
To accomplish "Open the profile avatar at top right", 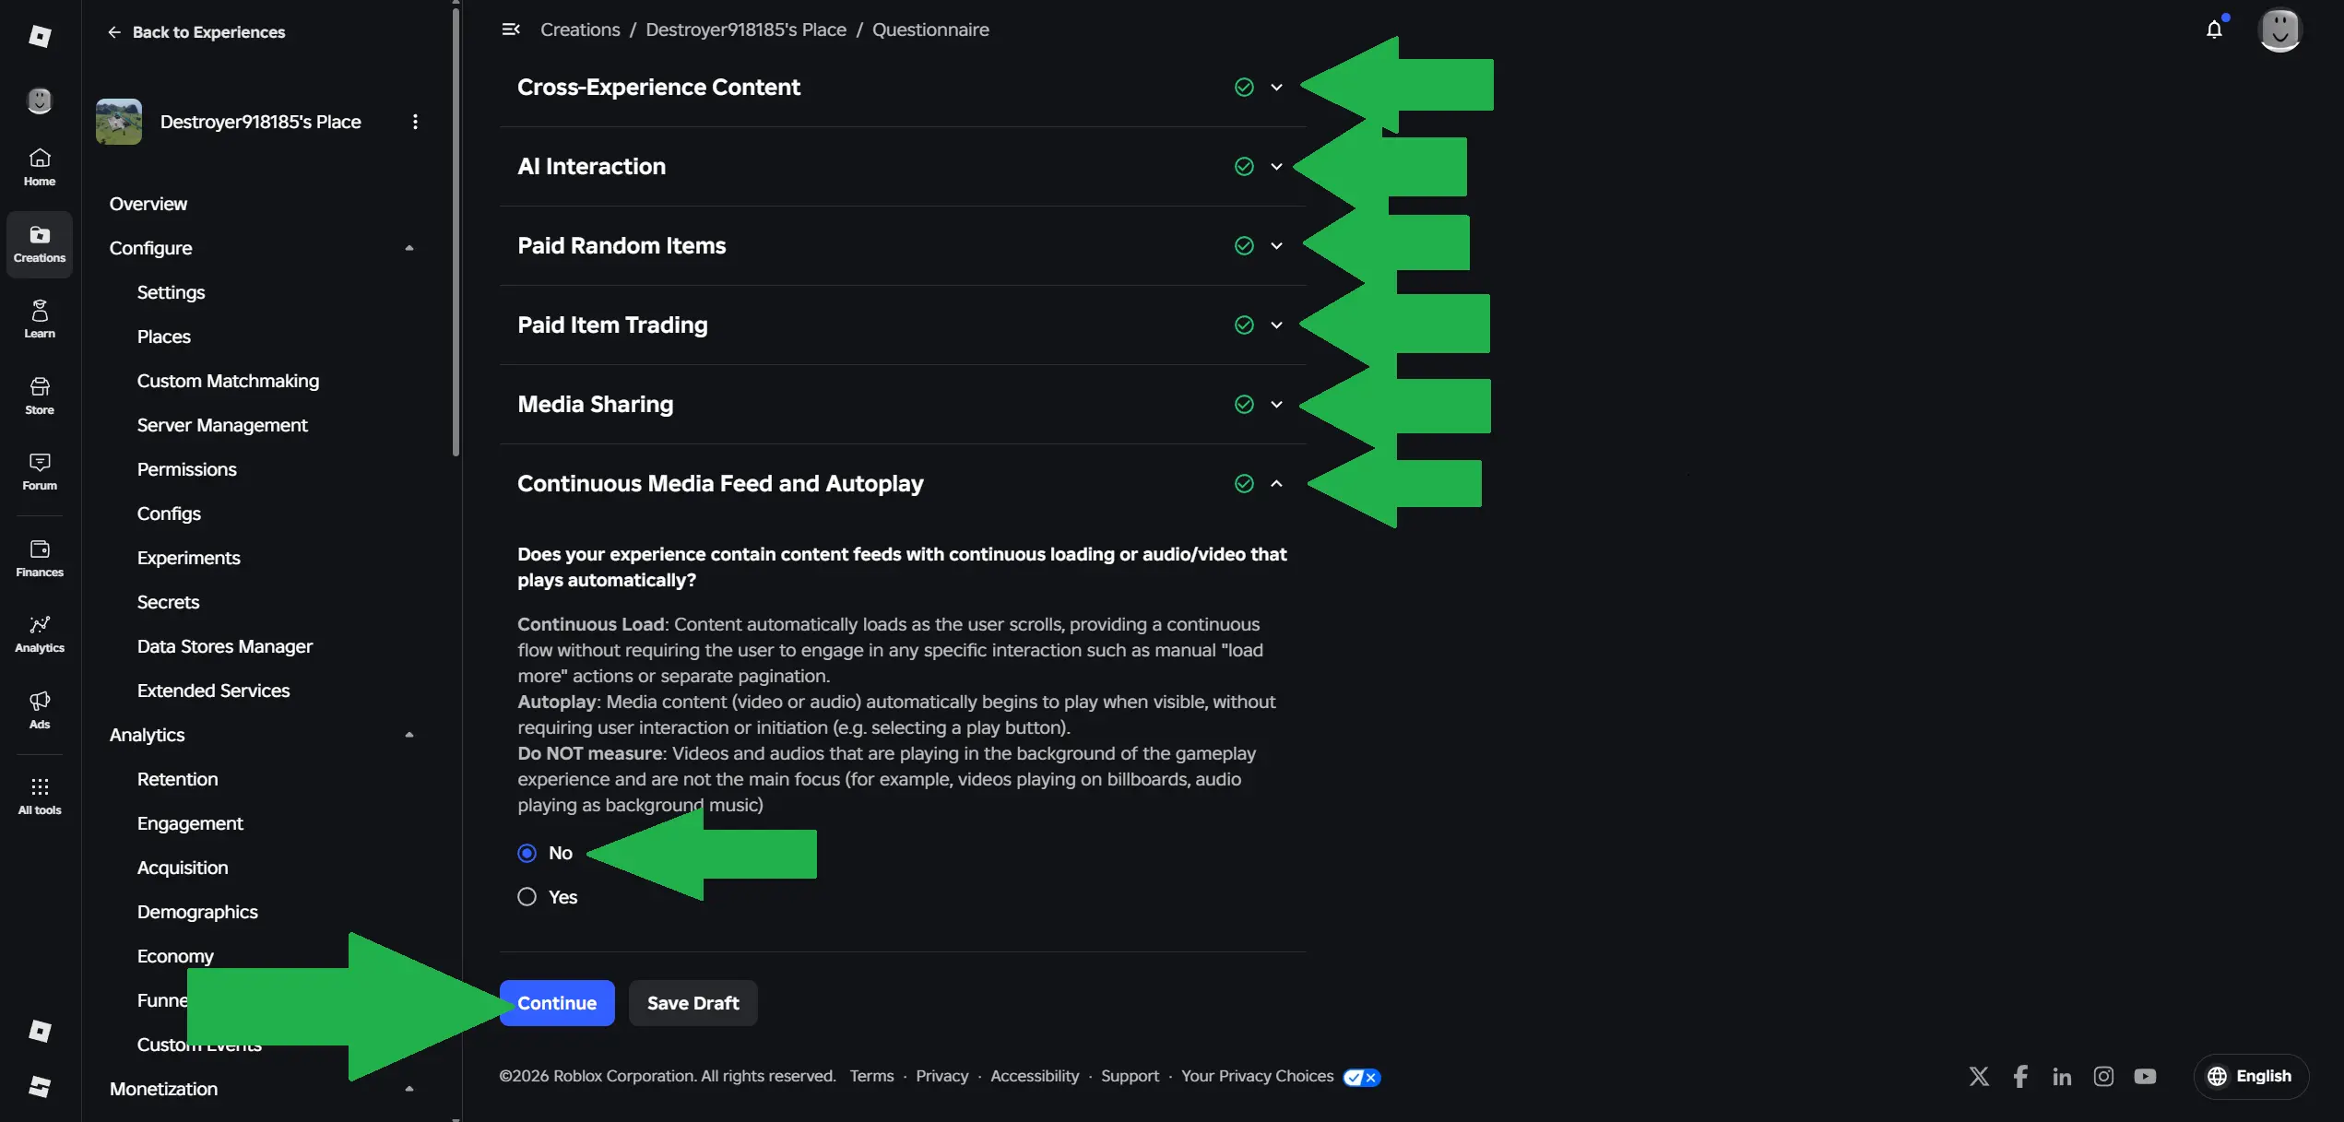I will pyautogui.click(x=2280, y=30).
